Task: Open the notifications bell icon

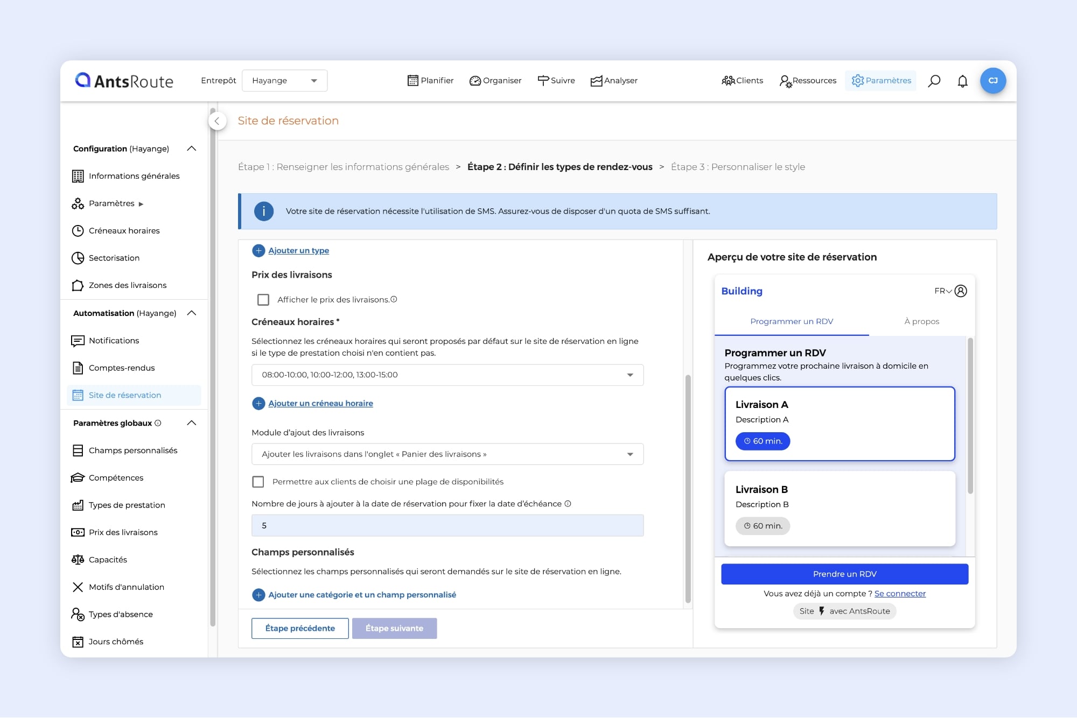Action: (x=962, y=81)
